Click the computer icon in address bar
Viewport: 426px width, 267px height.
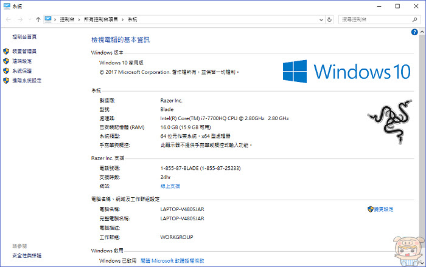(48, 19)
